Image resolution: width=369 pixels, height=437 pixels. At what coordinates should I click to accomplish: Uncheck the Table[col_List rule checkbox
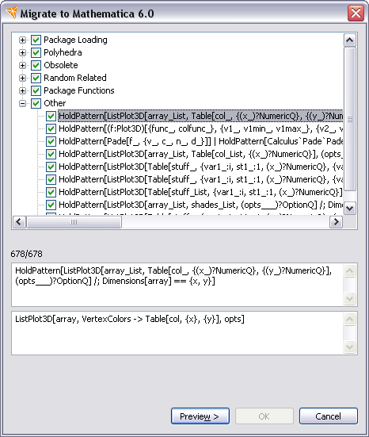coord(51,154)
